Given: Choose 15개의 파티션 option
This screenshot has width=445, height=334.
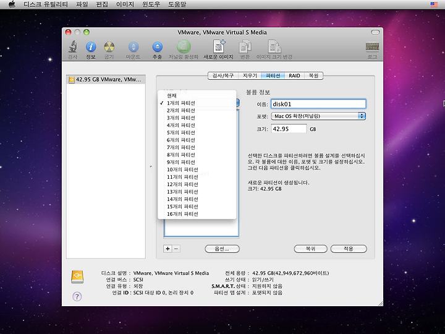Looking at the screenshot, I should [197, 206].
